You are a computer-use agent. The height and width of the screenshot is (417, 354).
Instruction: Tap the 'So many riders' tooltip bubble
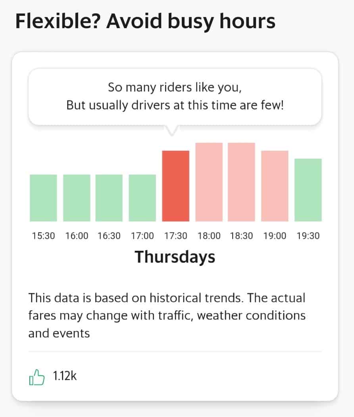pyautogui.click(x=175, y=97)
